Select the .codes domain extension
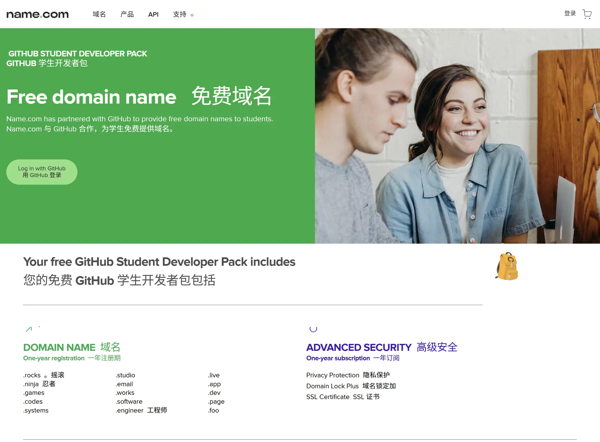This screenshot has height=442, width=600. (33, 401)
